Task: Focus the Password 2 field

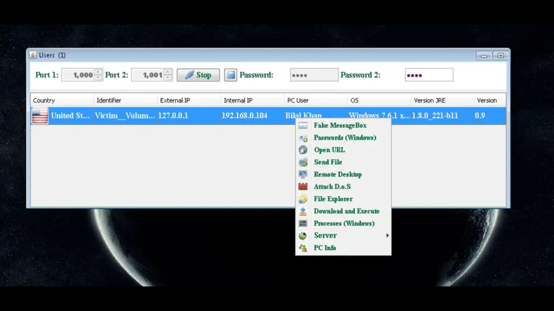Action: [429, 75]
